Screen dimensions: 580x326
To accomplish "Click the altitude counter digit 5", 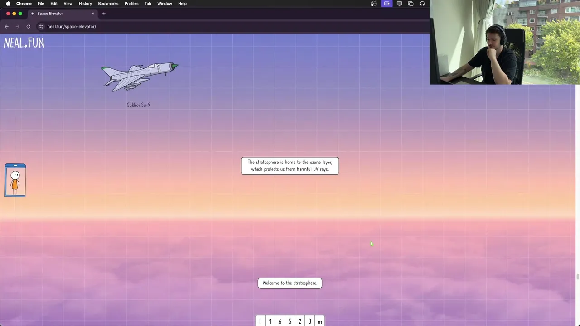I will (x=290, y=321).
